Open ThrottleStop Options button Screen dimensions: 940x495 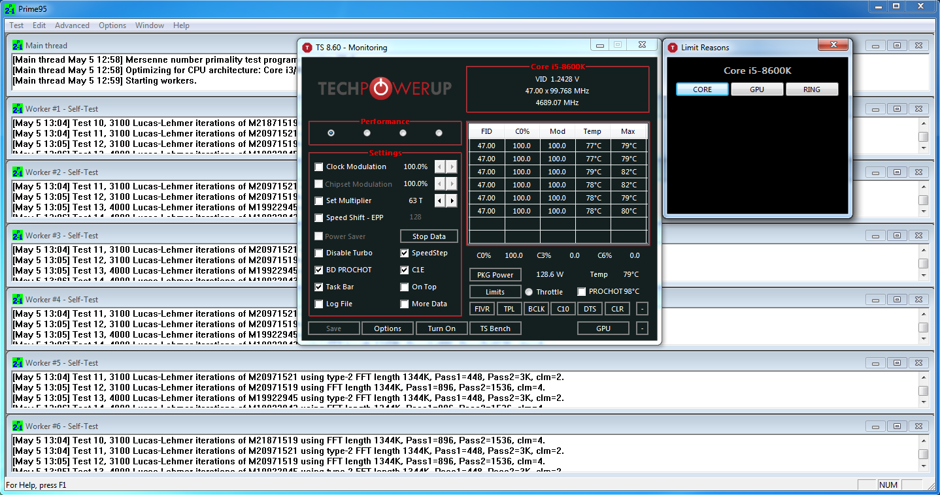click(388, 328)
